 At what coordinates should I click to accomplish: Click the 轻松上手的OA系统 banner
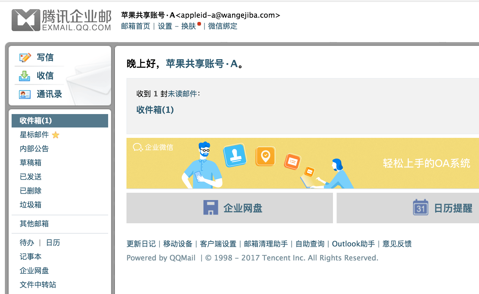tap(426, 163)
